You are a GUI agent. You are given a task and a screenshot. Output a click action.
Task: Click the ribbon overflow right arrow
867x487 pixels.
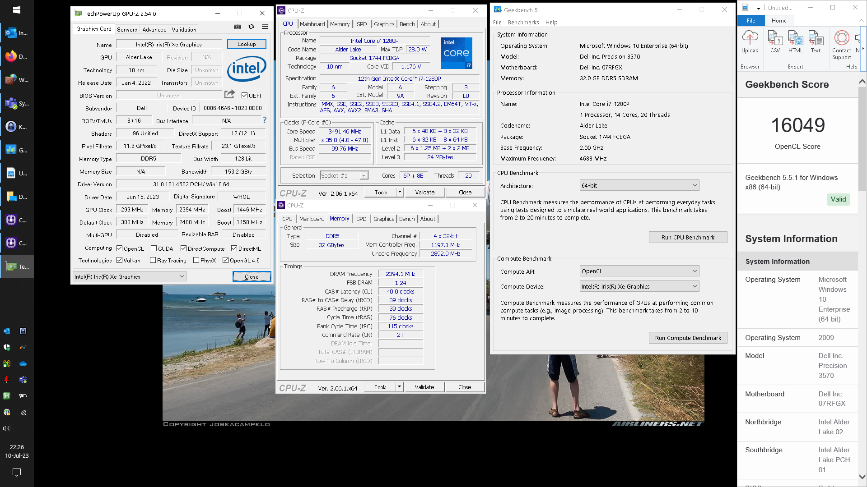863,49
